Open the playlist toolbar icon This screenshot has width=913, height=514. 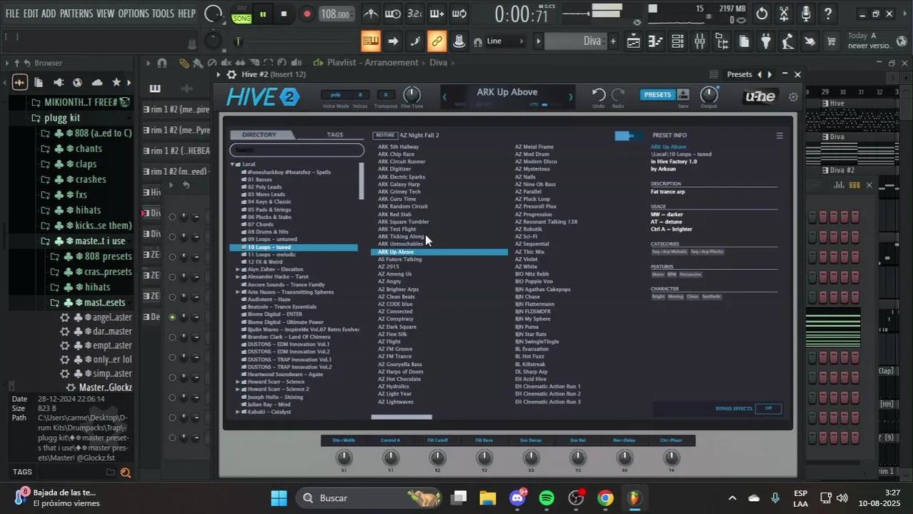pyautogui.click(x=633, y=41)
